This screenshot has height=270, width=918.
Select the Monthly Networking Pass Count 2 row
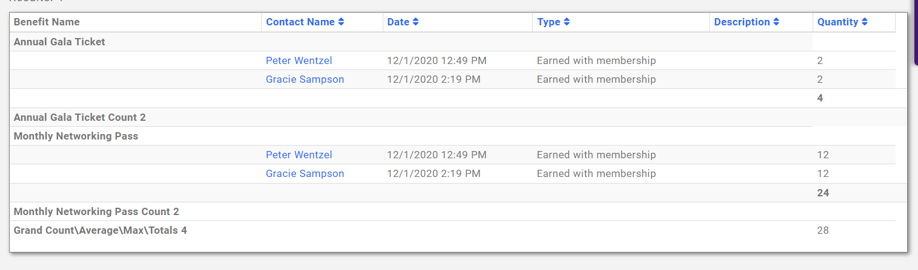click(x=96, y=211)
